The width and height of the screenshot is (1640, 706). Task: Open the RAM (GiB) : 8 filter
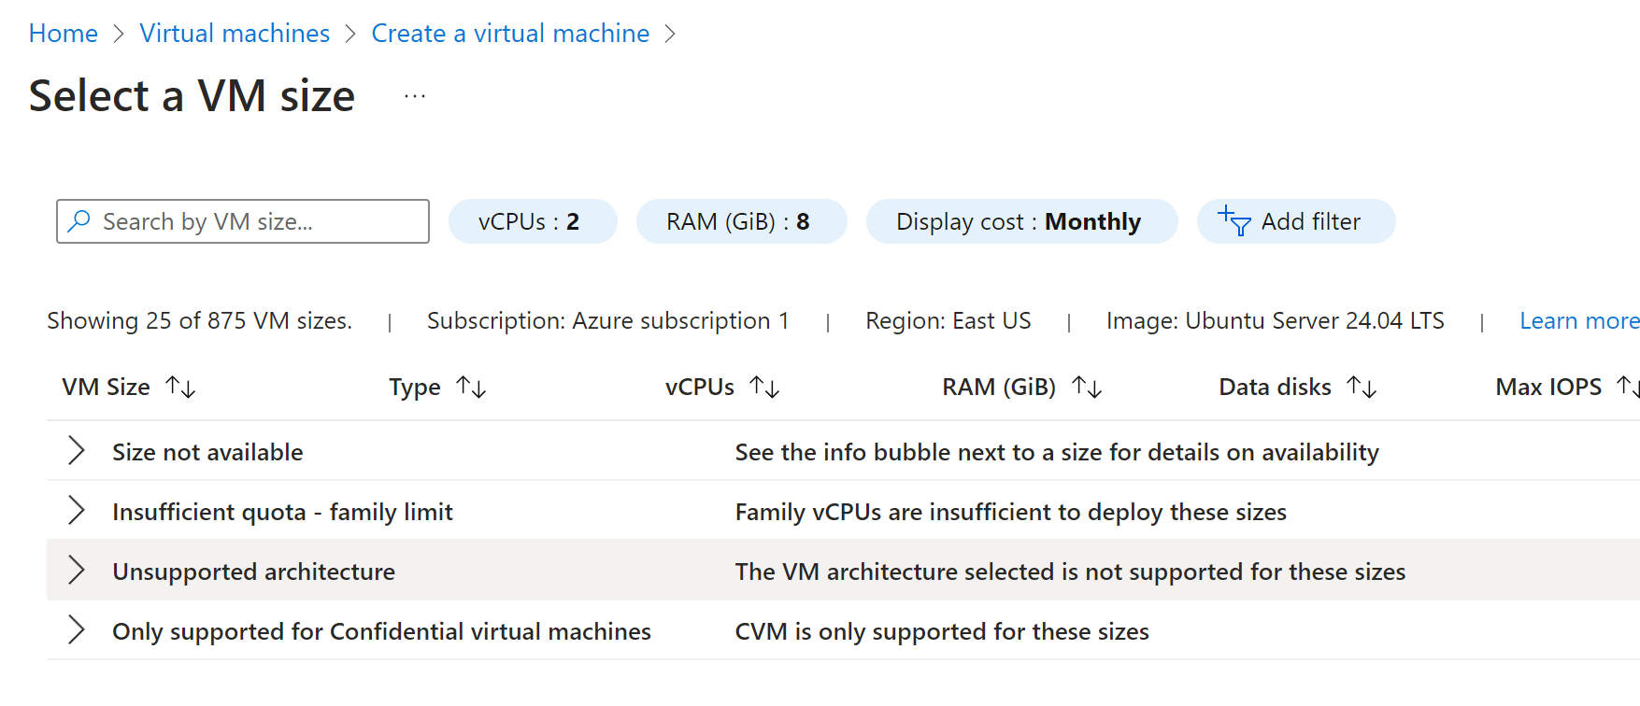tap(741, 221)
